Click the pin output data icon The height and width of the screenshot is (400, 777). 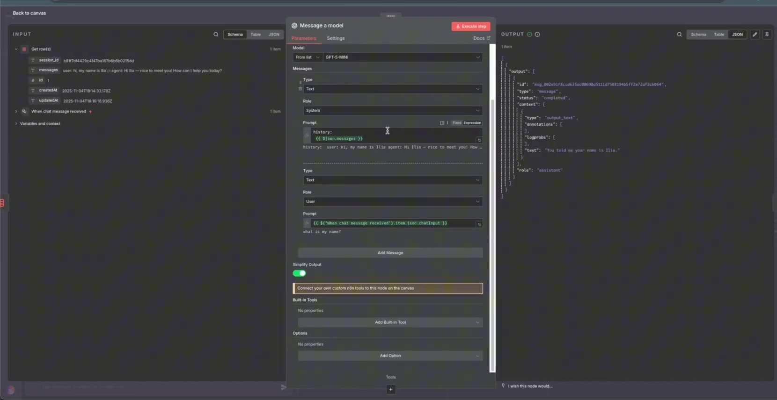click(767, 35)
